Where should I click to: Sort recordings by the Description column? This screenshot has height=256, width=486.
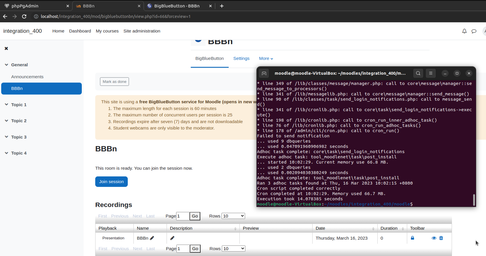pos(235,229)
